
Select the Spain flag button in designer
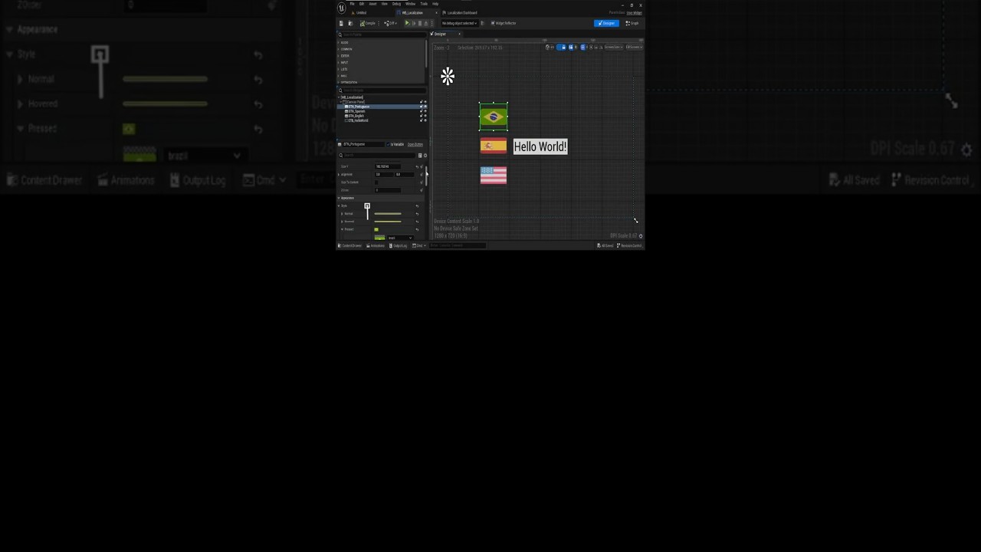pos(494,146)
